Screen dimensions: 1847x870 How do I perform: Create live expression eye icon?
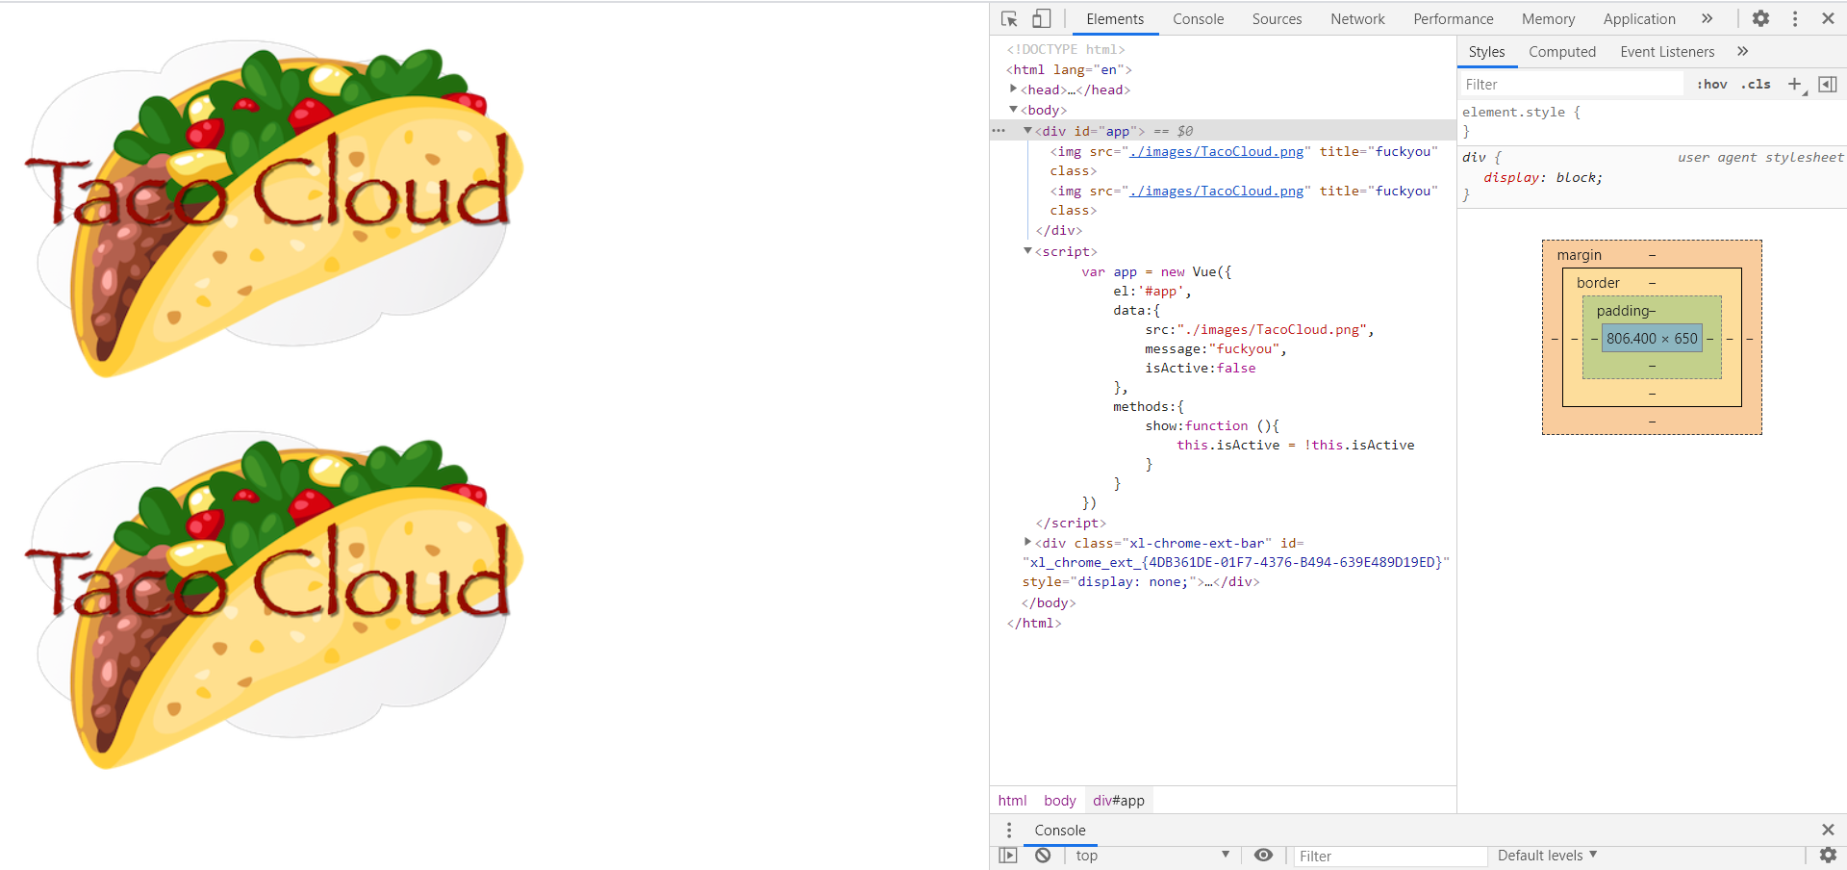1264,856
